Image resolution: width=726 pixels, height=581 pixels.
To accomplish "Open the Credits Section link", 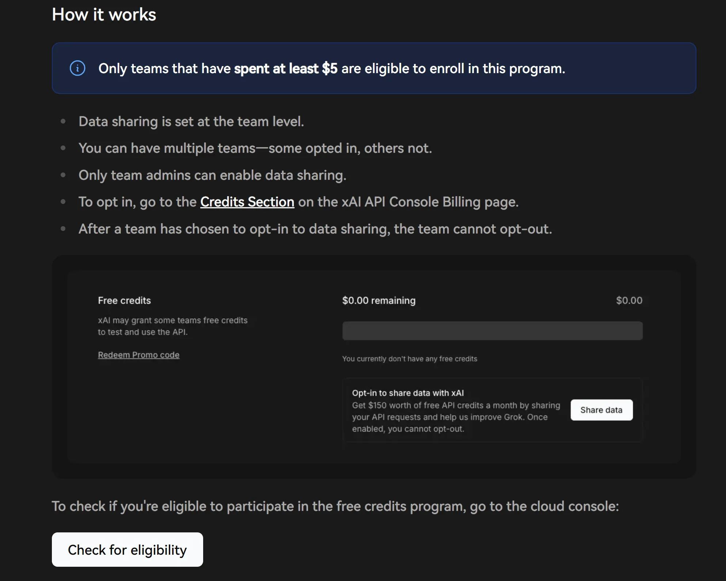I will click(x=247, y=202).
